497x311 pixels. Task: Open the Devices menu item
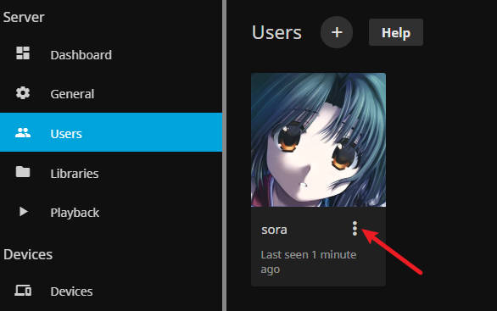[111, 291]
